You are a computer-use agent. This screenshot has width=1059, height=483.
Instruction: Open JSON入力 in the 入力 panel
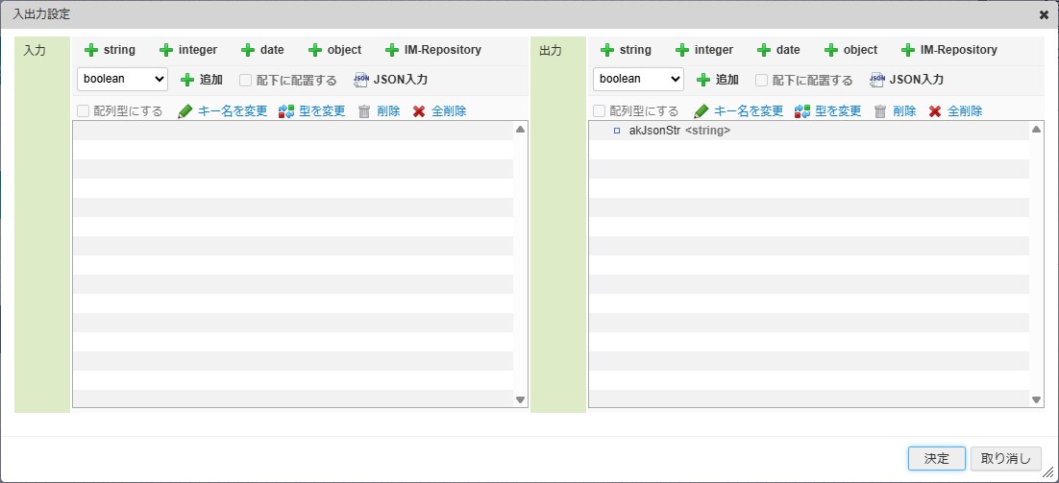(x=391, y=80)
